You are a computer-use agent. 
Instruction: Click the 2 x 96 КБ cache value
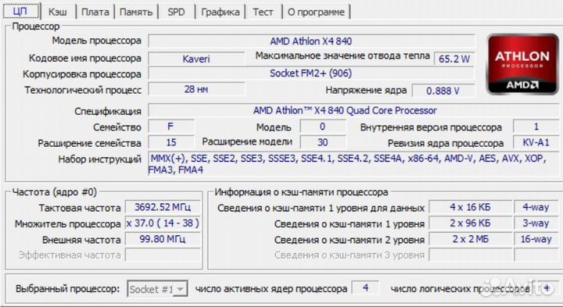click(470, 223)
